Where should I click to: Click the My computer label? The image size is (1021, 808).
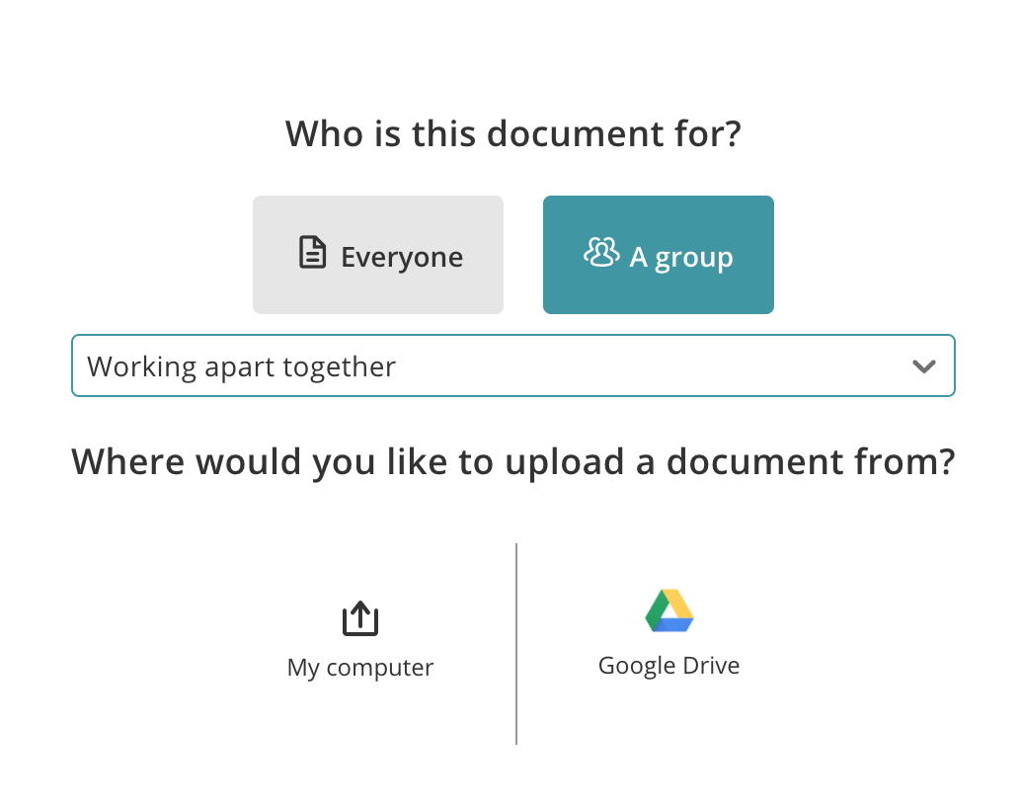tap(360, 668)
